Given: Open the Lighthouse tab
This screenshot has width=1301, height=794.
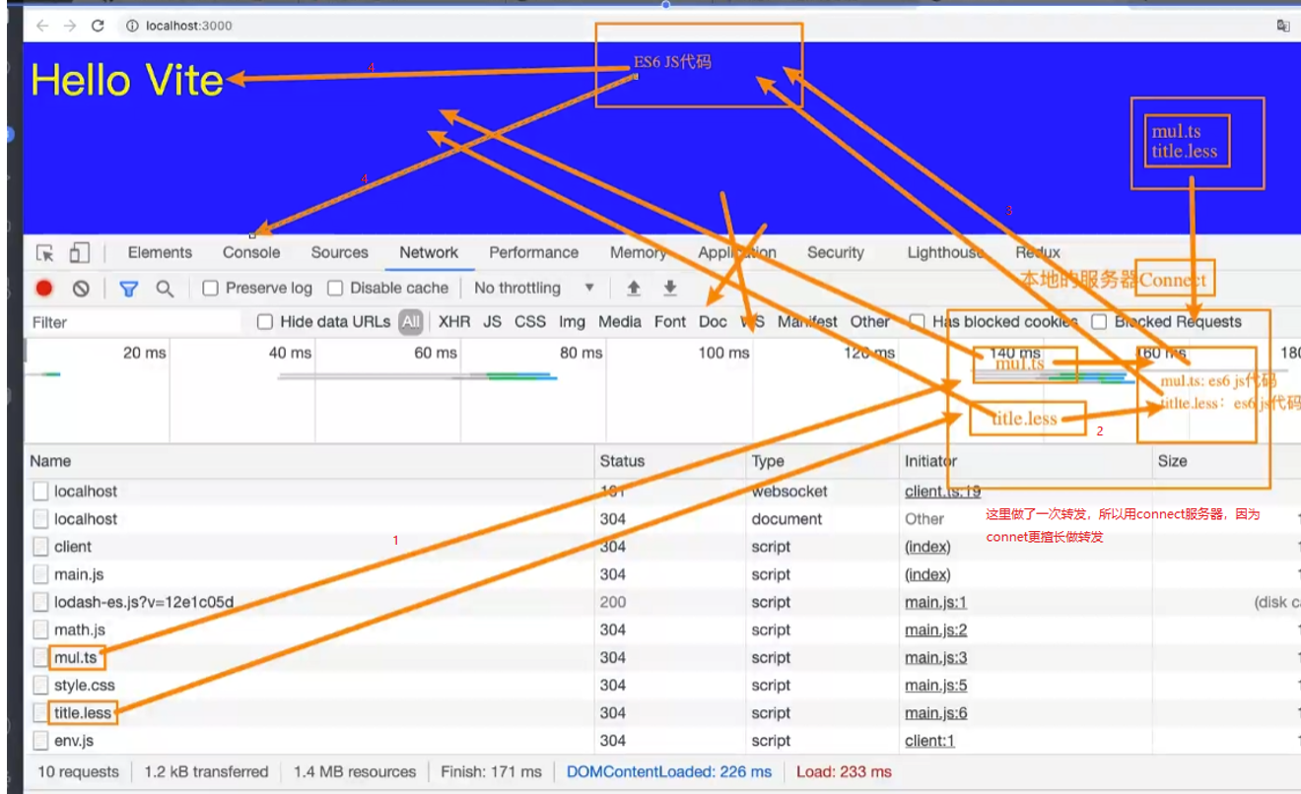Looking at the screenshot, I should [x=944, y=253].
